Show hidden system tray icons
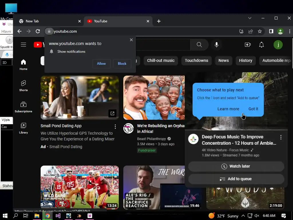Screen dimensions: 293x220 click(x=243, y=216)
